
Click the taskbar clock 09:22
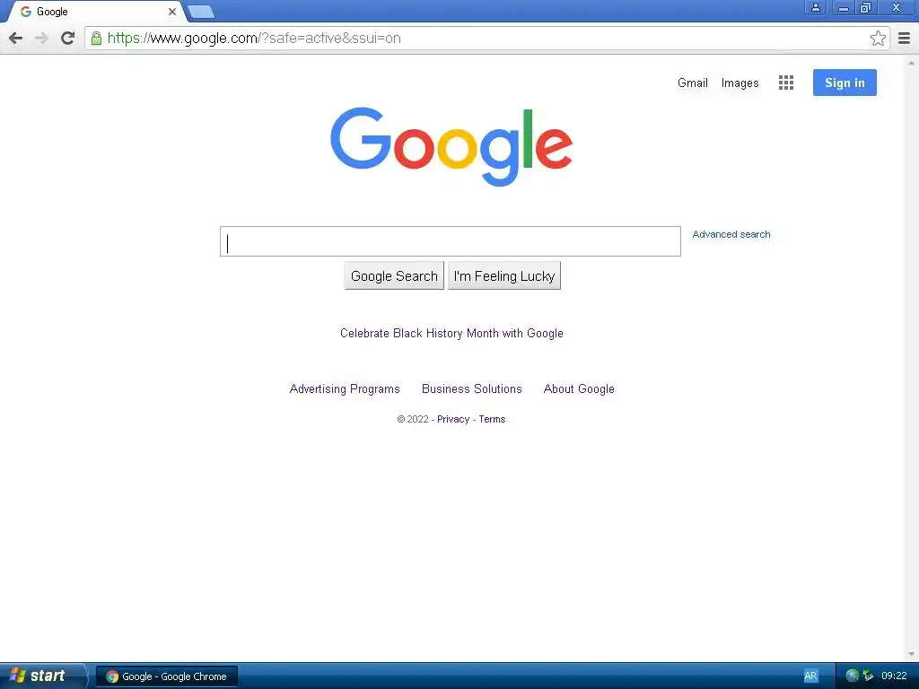(x=894, y=676)
